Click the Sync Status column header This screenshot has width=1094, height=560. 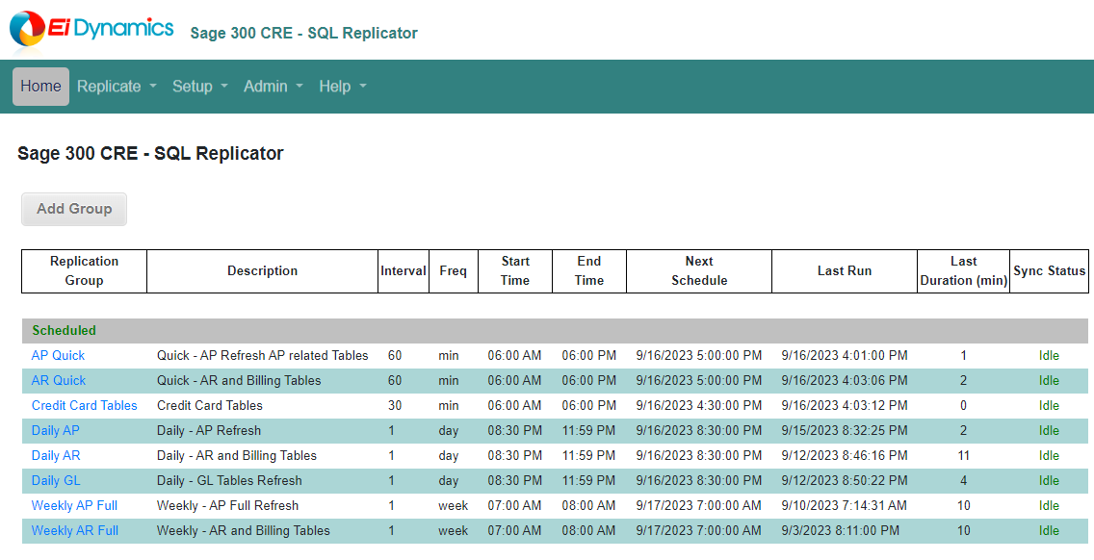1049,271
